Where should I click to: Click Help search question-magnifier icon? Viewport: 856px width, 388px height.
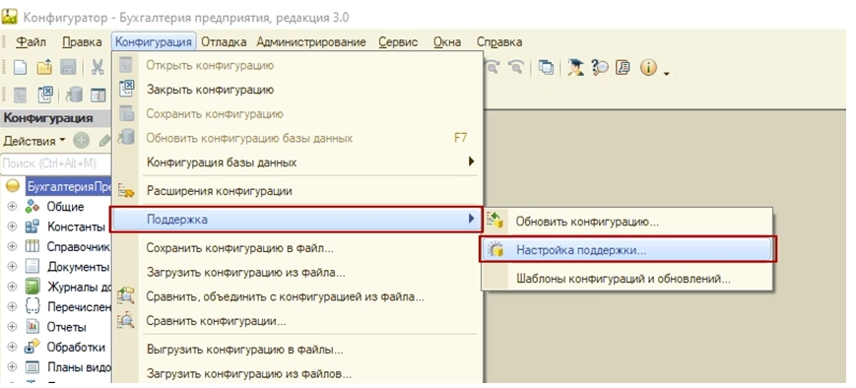click(x=600, y=67)
